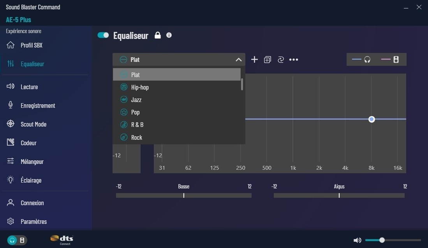Mute with the volume speaker icon
The width and height of the screenshot is (428, 248).
(x=357, y=240)
